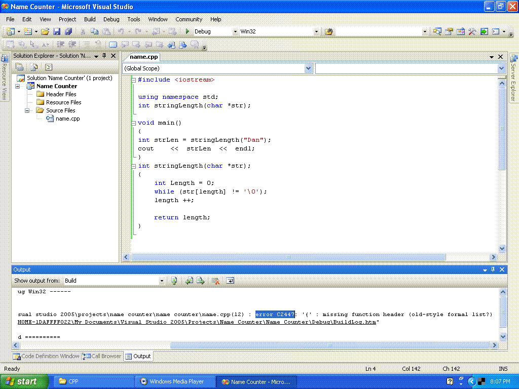The height and width of the screenshot is (389, 519).
Task: Collapse the Source Files folder node
Action: coord(27,110)
